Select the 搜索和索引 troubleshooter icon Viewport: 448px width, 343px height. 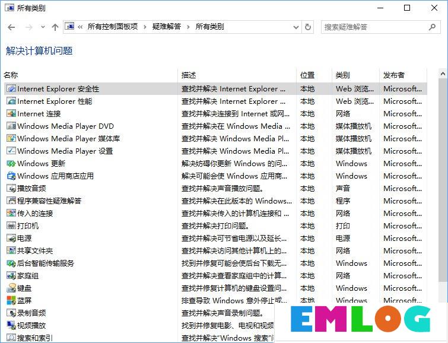pos(11,338)
